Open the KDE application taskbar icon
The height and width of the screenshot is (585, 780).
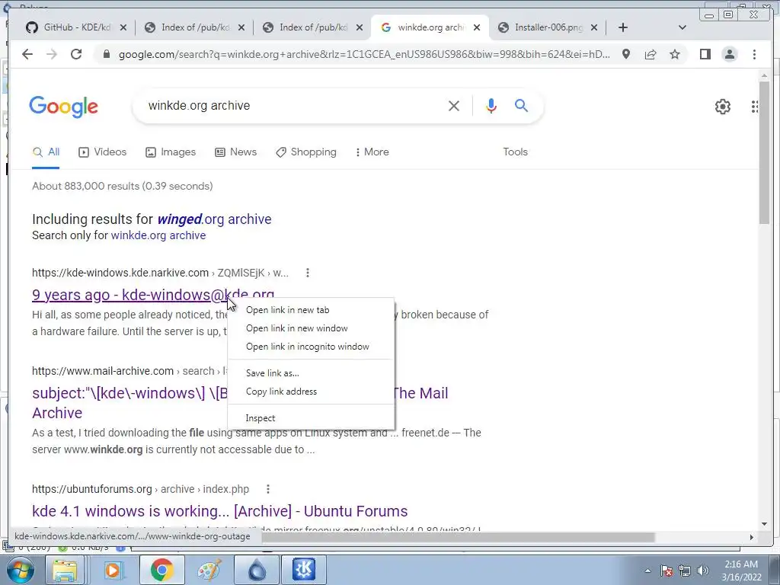(x=304, y=570)
